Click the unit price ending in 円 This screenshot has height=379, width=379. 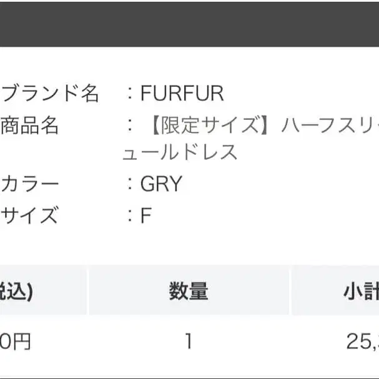(x=15, y=342)
